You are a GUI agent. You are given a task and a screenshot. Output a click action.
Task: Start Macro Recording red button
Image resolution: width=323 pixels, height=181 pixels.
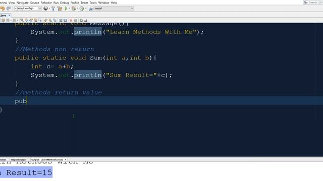(71, 20)
